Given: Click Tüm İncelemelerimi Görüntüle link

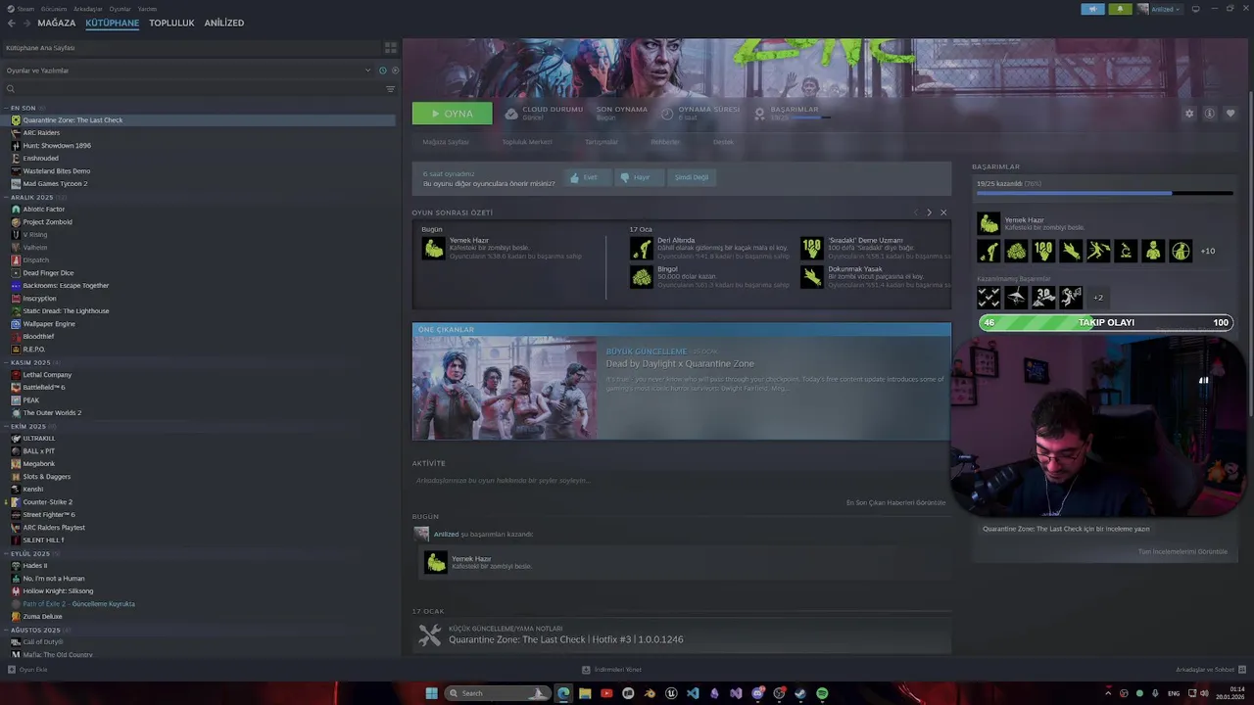Looking at the screenshot, I should tap(1182, 551).
